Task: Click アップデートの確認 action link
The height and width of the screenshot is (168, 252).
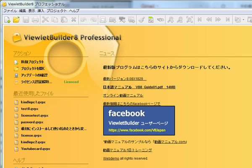Action: tap(34, 75)
